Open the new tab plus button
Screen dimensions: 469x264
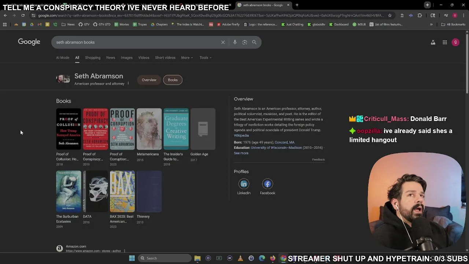(x=297, y=5)
